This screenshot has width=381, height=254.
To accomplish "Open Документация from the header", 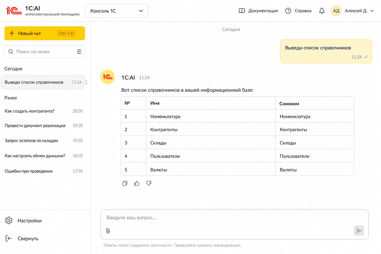I will (258, 11).
